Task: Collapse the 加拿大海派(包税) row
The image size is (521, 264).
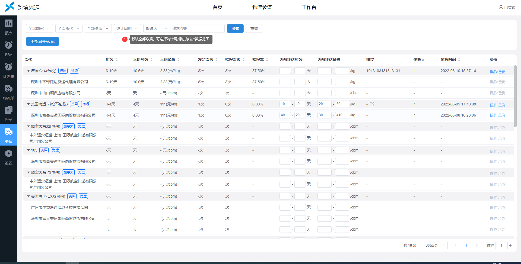Action: 28,126
